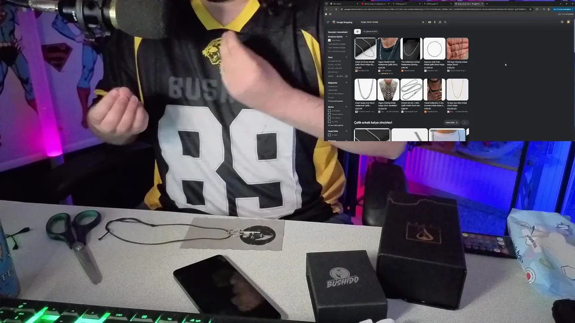This screenshot has height=323, width=575.
Task: Click the price range go button
Action: tap(346, 76)
